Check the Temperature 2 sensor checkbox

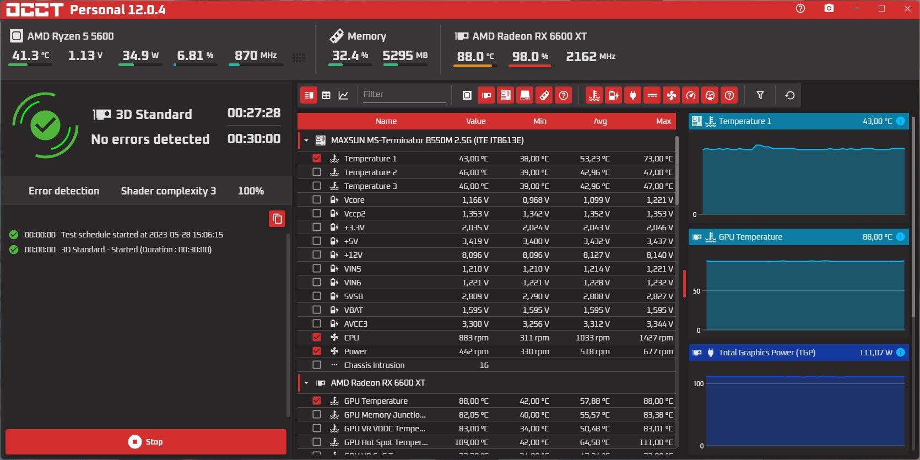317,172
